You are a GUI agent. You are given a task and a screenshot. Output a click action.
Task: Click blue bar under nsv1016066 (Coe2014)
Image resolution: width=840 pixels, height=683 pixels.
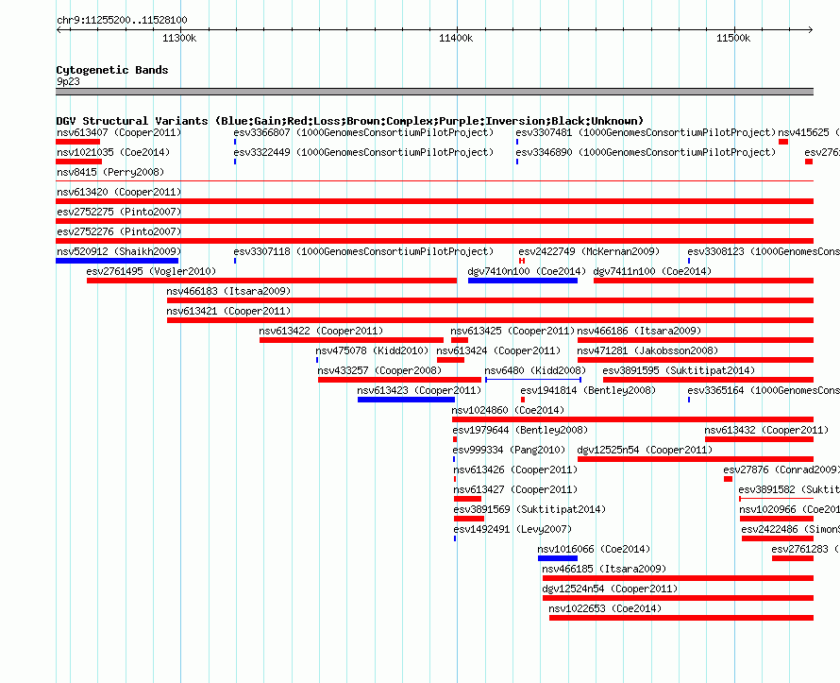point(558,558)
